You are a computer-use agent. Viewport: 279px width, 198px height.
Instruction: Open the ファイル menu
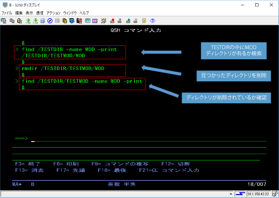click(x=7, y=13)
